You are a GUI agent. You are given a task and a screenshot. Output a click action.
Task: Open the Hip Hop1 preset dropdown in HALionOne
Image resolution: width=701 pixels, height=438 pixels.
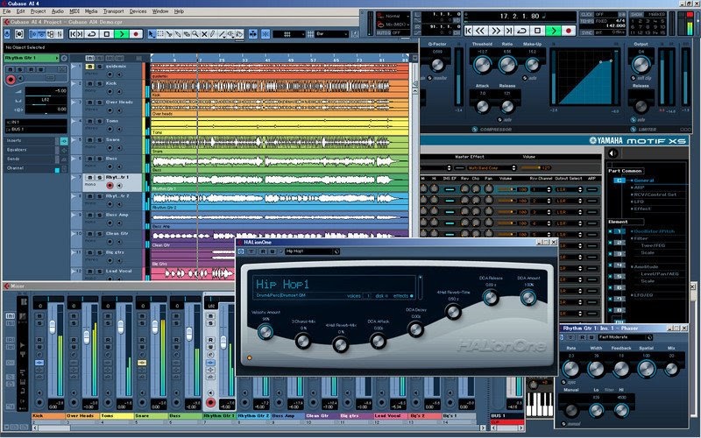click(312, 251)
